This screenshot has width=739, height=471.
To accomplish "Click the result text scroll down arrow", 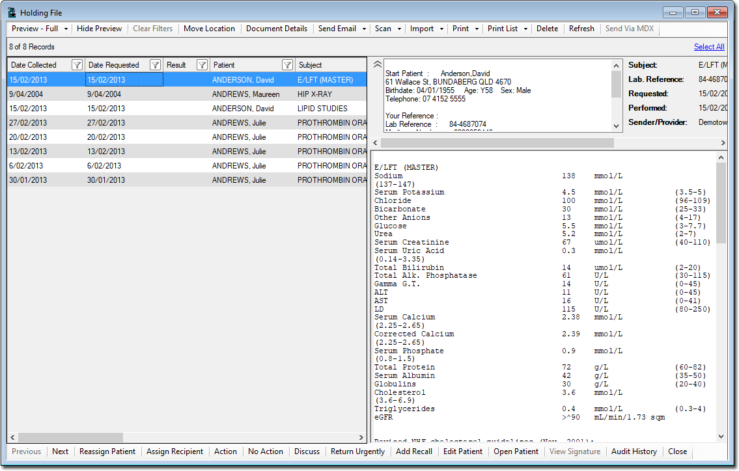I will pyautogui.click(x=721, y=437).
